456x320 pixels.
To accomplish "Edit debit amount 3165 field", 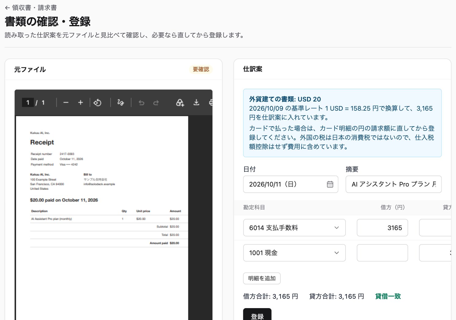I will (382, 228).
